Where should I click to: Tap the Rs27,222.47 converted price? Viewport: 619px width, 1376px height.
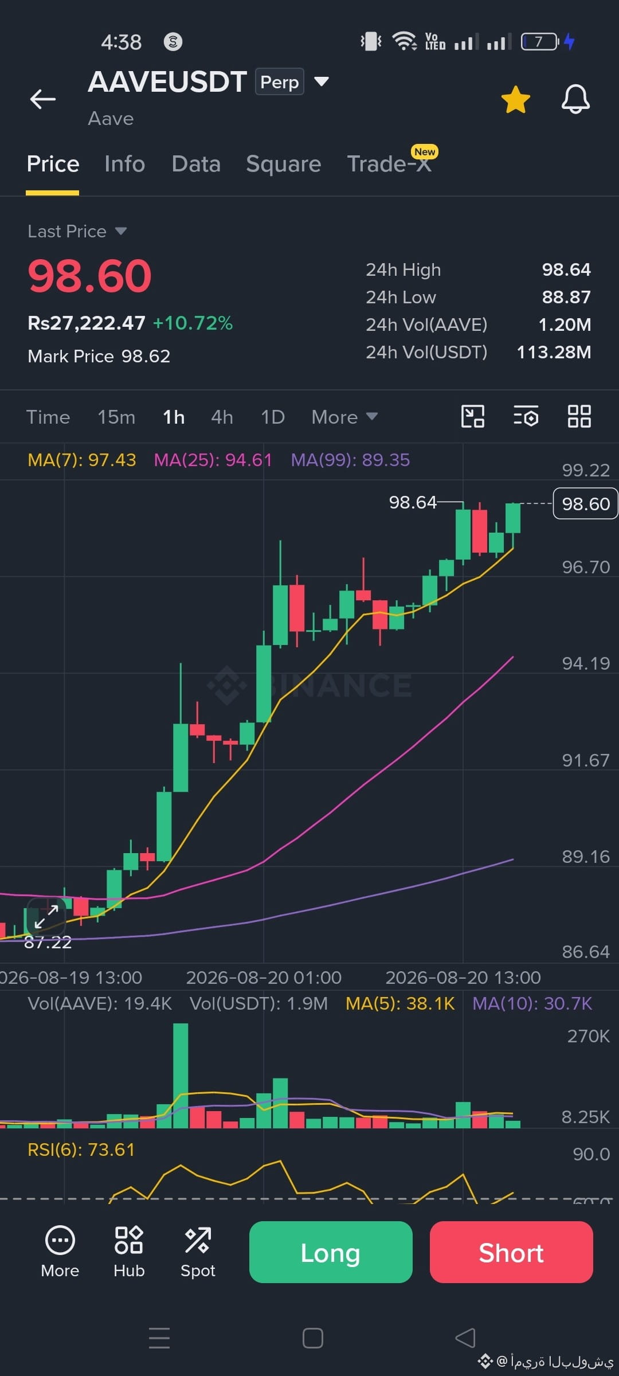click(87, 323)
